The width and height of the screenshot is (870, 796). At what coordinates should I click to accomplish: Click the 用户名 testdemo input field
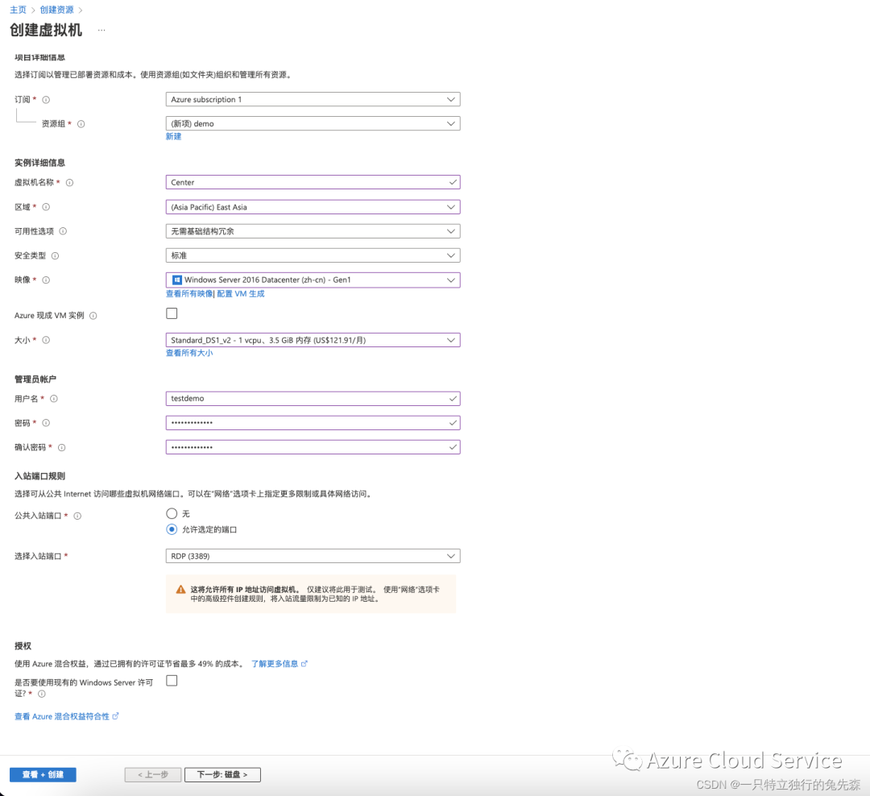(313, 399)
